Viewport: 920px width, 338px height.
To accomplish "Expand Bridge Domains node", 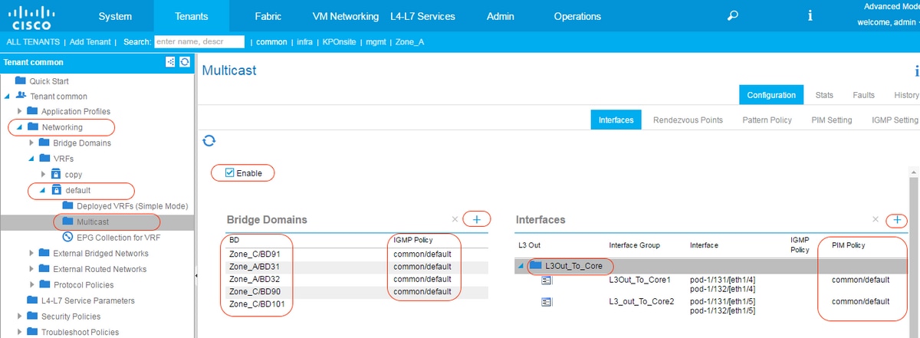I will [x=31, y=143].
